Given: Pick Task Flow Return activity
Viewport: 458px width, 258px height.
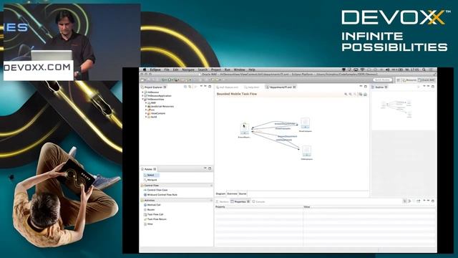Looking at the screenshot, I should [x=155, y=219].
